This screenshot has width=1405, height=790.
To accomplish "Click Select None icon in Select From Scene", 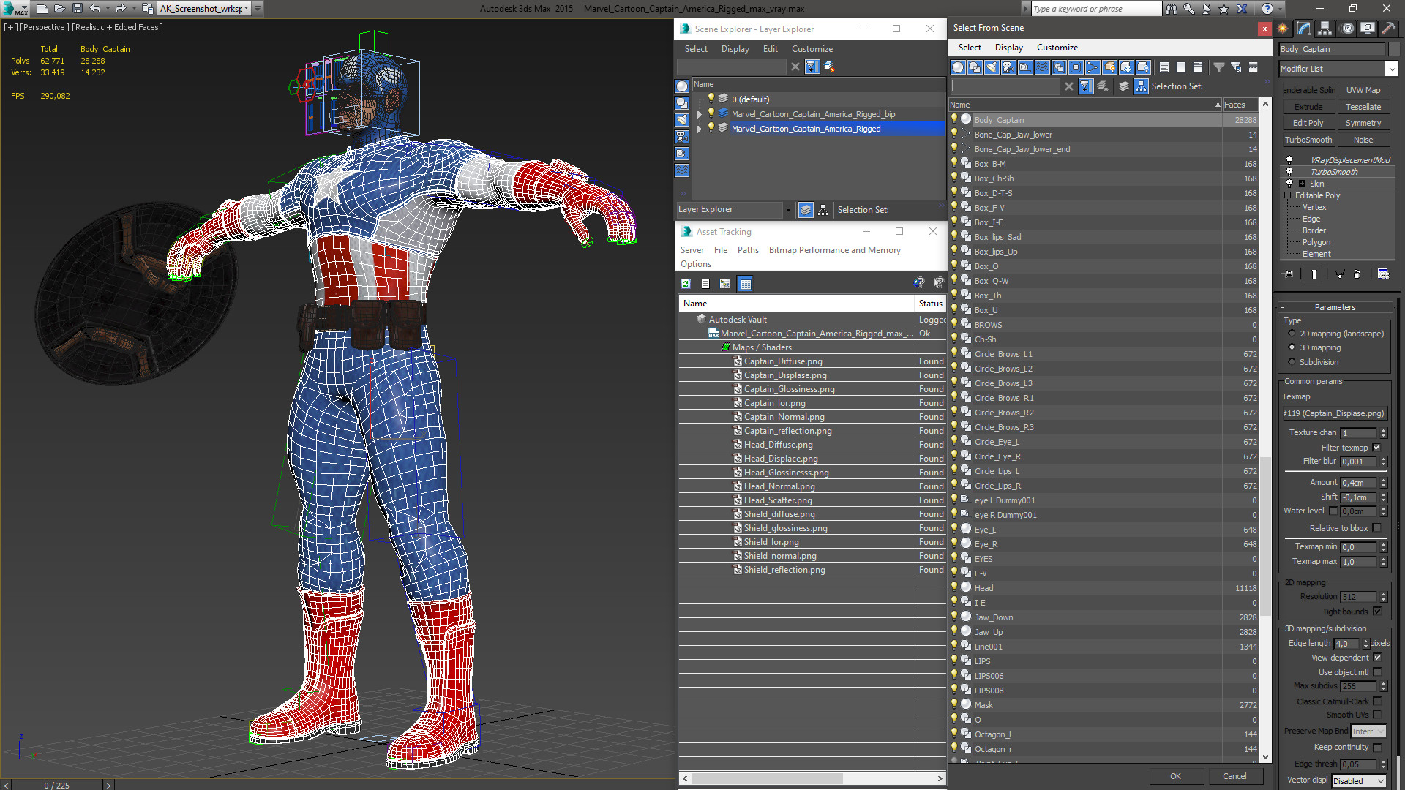I will pos(1181,67).
